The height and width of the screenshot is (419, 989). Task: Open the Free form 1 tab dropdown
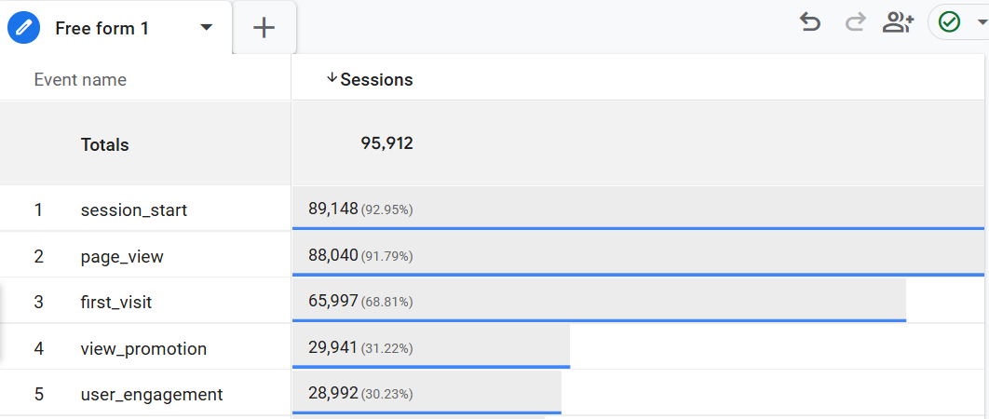click(207, 28)
